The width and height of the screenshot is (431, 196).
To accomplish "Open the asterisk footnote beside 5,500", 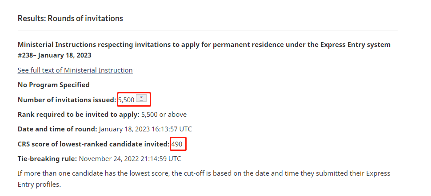I will 141,99.
